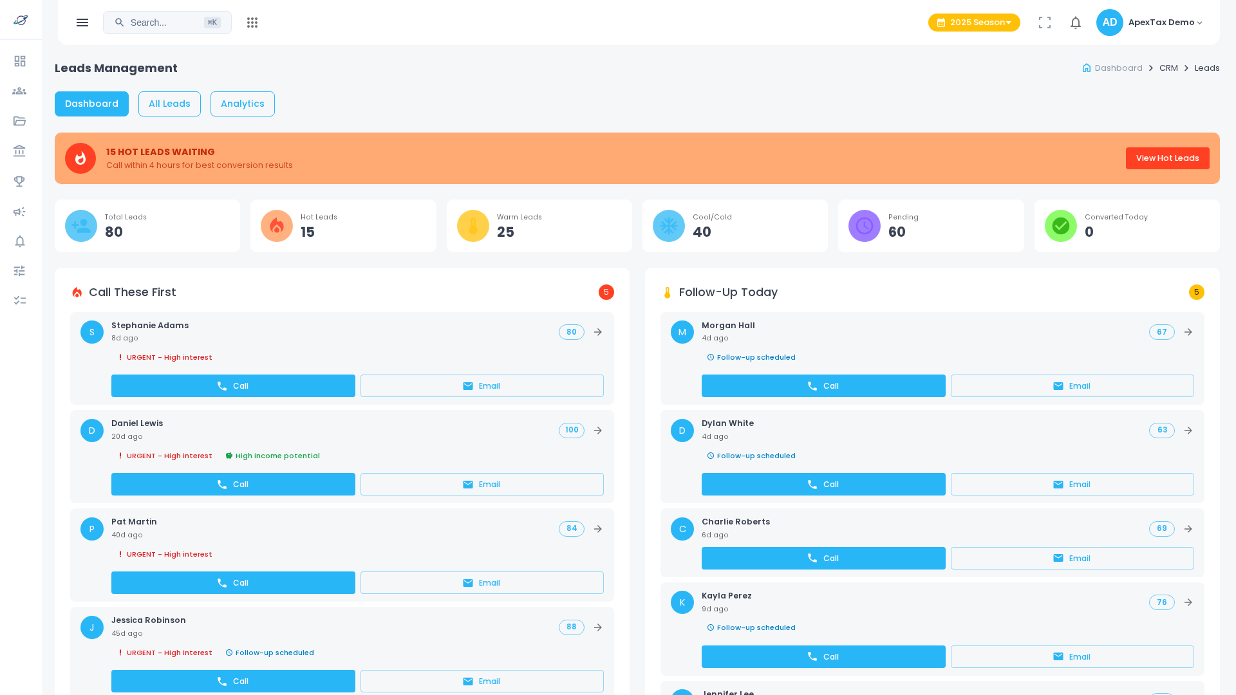The image size is (1236, 695).
Task: Open the tasks checklist icon in sidebar
Action: (20, 300)
